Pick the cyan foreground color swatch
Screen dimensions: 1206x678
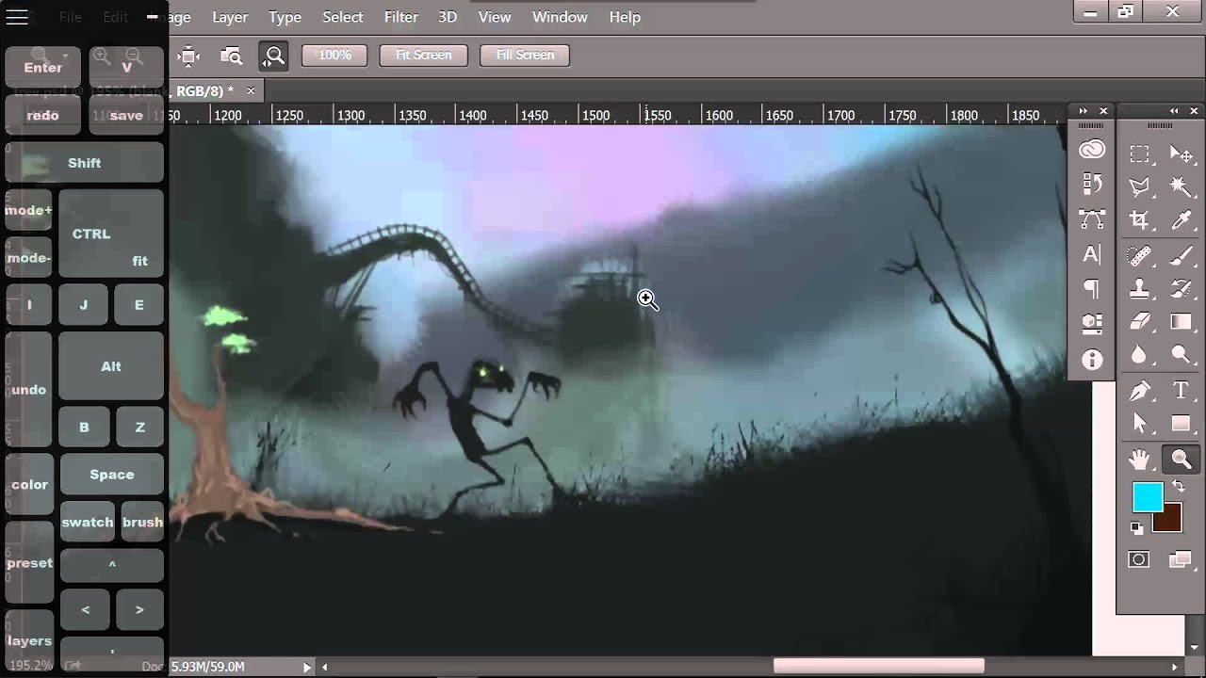pyautogui.click(x=1148, y=497)
